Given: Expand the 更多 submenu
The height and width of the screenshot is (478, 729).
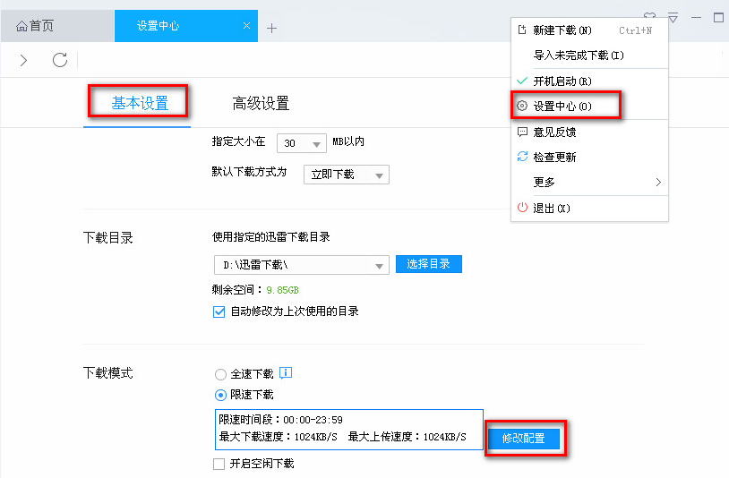Looking at the screenshot, I should coord(589,182).
